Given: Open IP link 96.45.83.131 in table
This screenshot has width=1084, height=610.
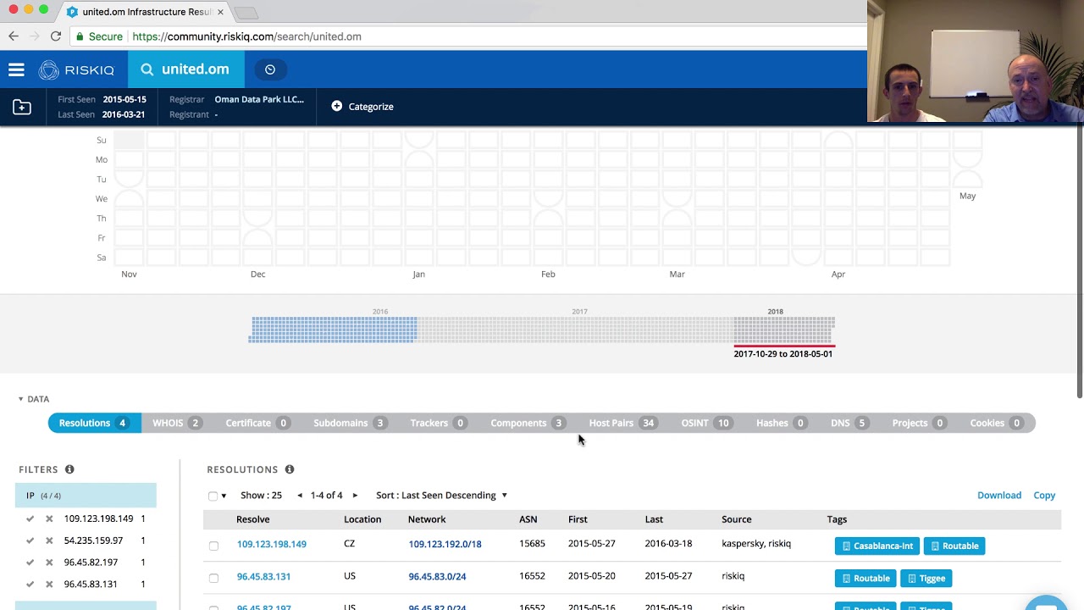Looking at the screenshot, I should pos(263,577).
